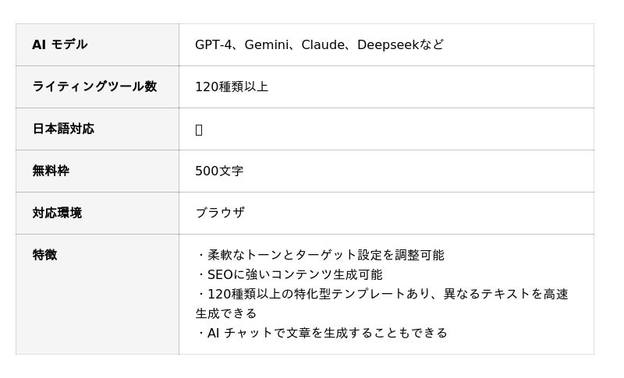624x378 pixels.
Task: Select the AI チャットで文章を生成 bullet line
Action: tap(321, 333)
